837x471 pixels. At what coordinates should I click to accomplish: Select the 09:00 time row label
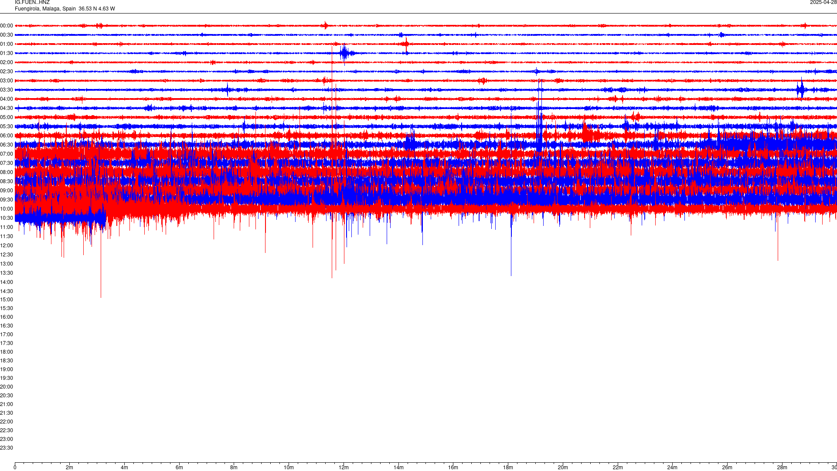(x=7, y=191)
